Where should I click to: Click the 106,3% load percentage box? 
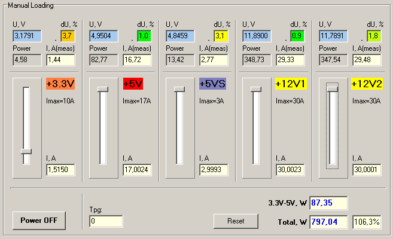(x=365, y=221)
